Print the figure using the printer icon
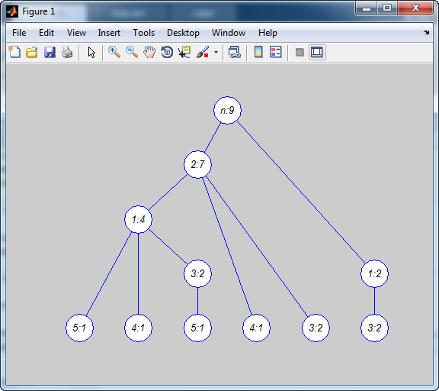The image size is (439, 391). pos(67,52)
